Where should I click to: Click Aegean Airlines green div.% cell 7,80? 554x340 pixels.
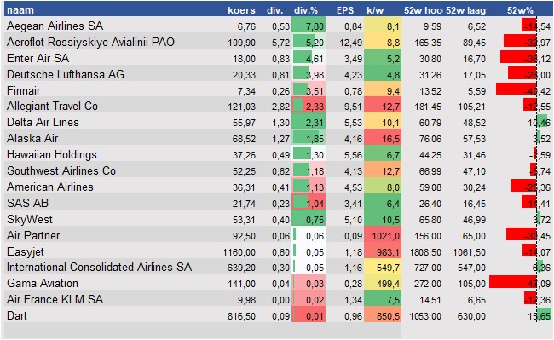point(309,26)
